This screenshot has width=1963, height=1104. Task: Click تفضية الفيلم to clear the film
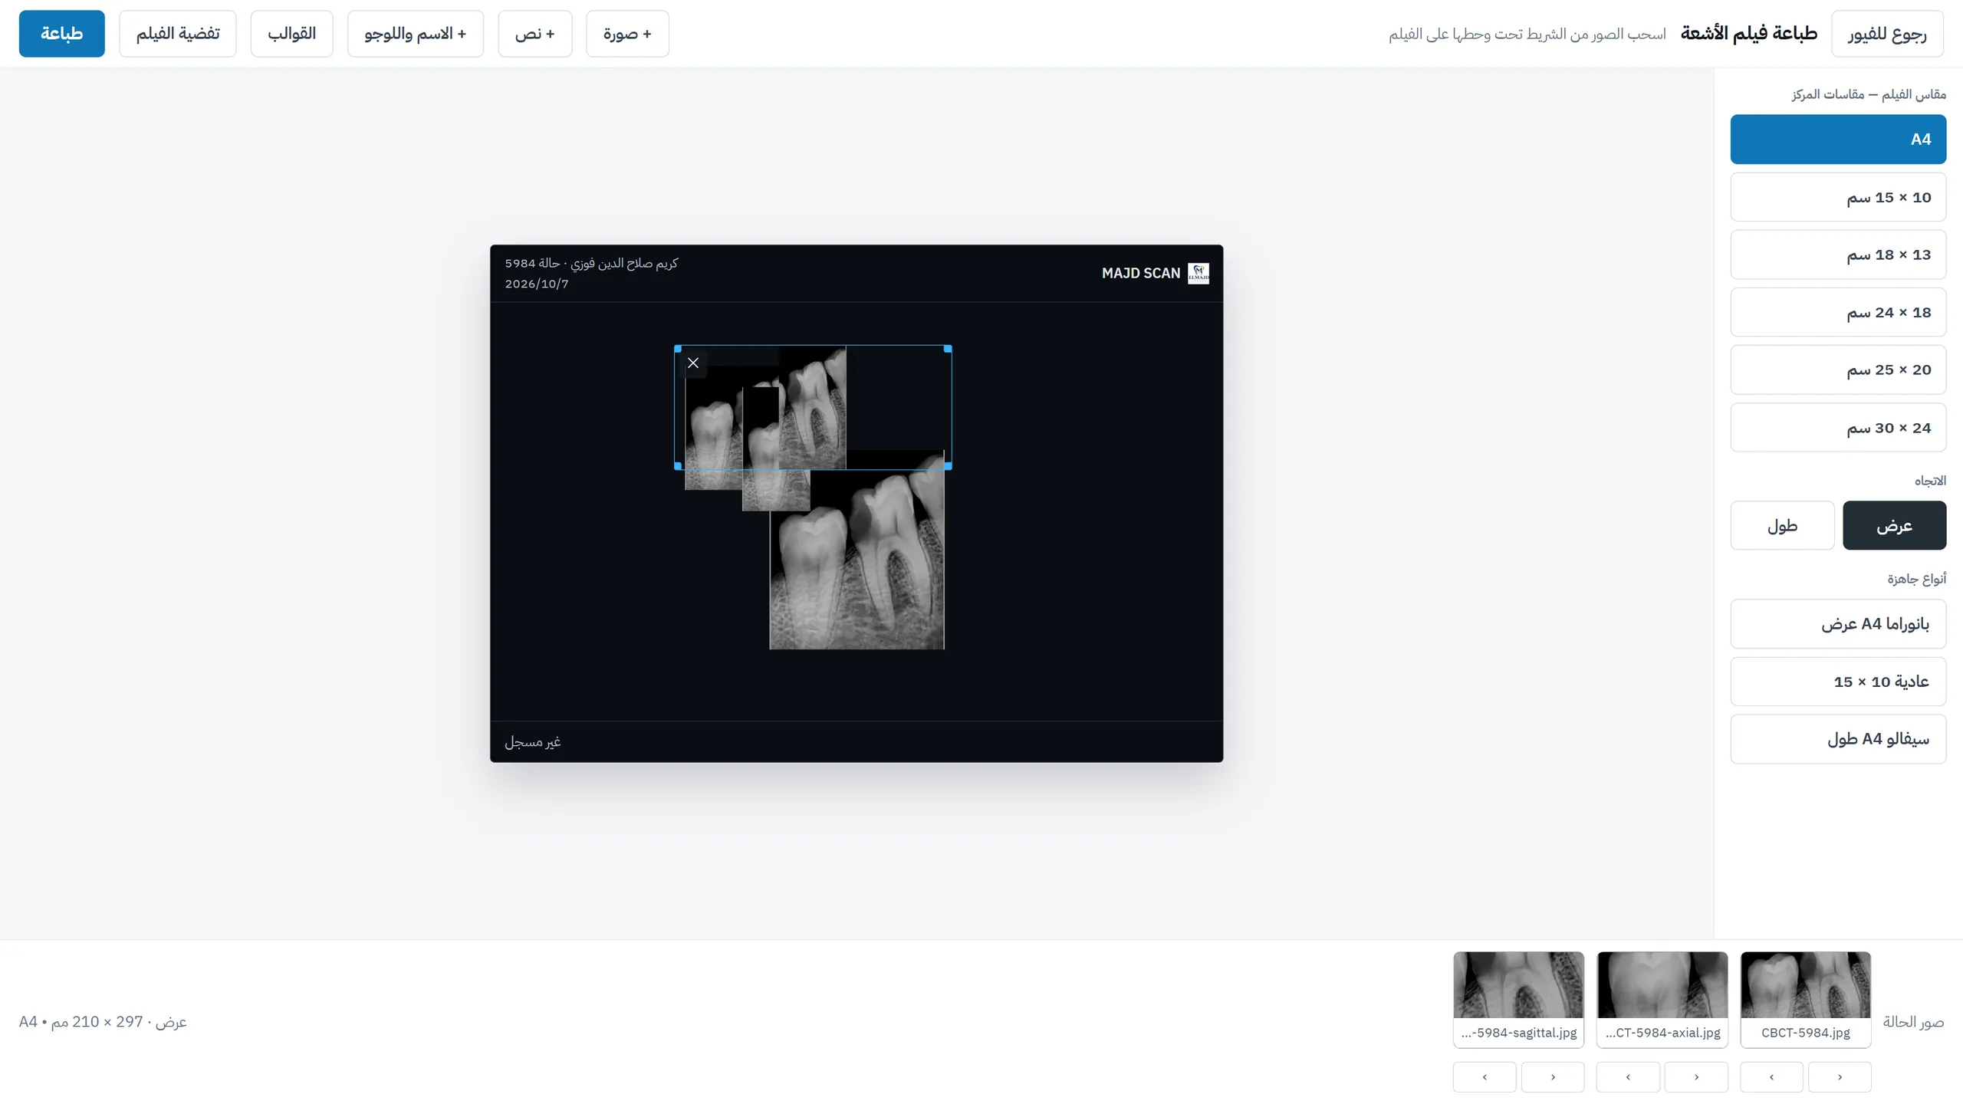178,34
